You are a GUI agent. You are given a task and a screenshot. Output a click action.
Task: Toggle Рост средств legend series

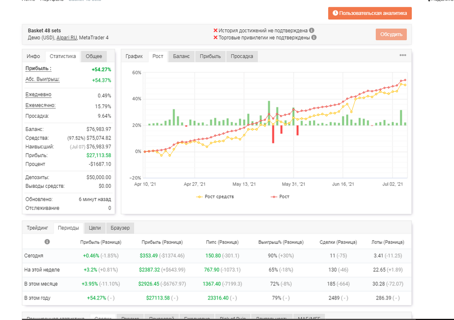coord(215,197)
